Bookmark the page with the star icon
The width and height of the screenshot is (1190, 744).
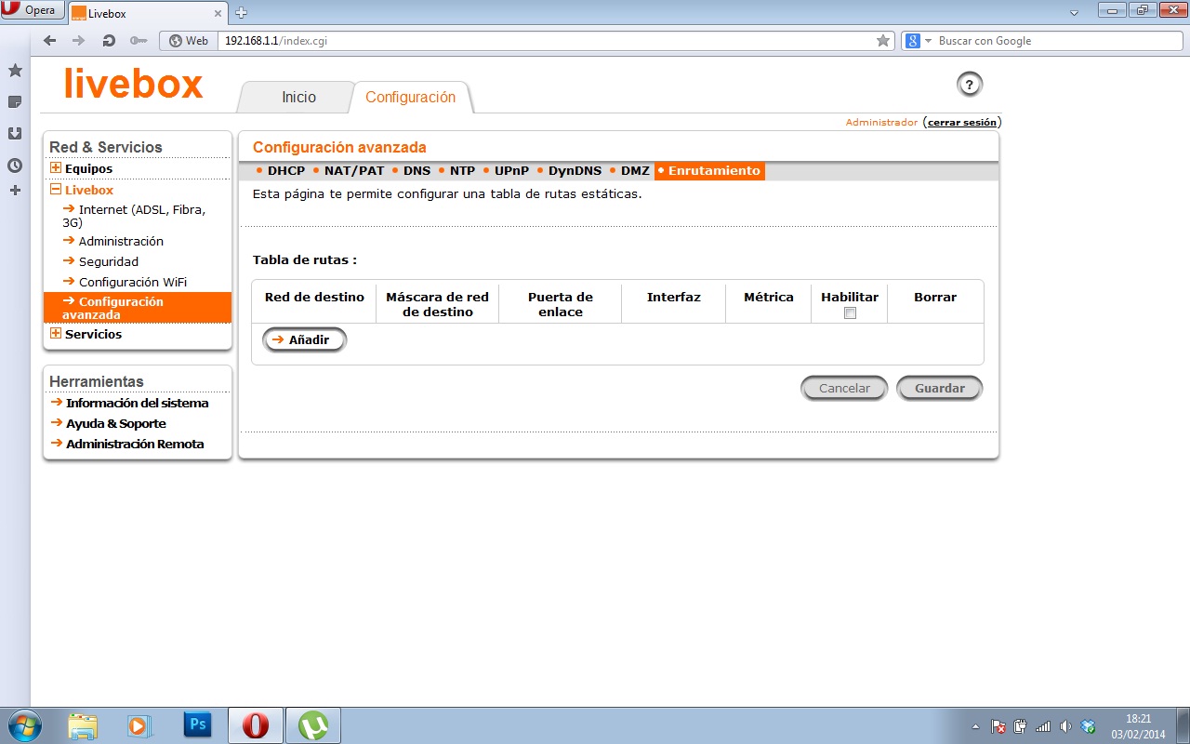[882, 41]
